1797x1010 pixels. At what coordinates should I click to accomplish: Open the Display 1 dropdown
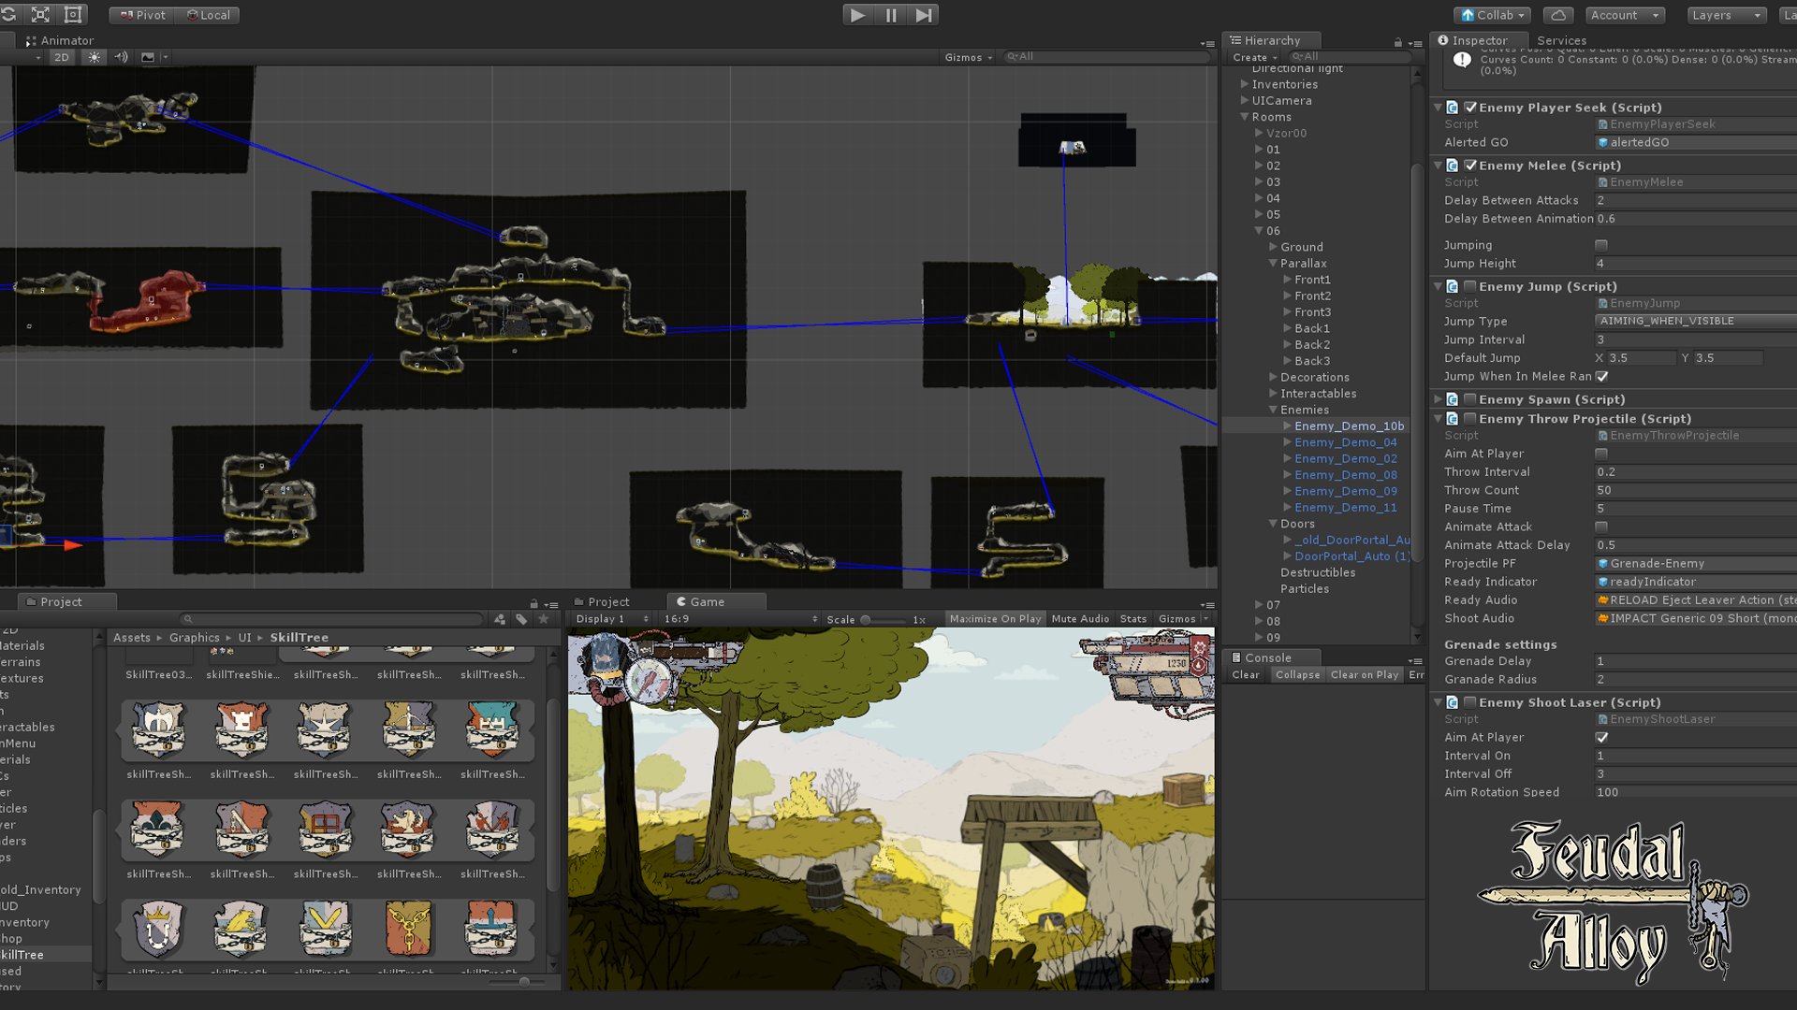(612, 619)
